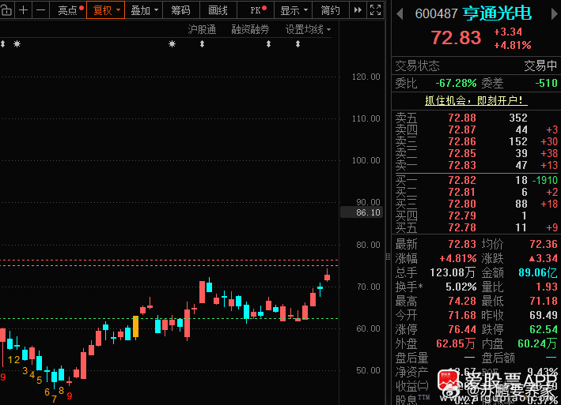Screen dimensions: 561x405
Task: Click the 买二 price 72.81
Action: pyautogui.click(x=462, y=192)
